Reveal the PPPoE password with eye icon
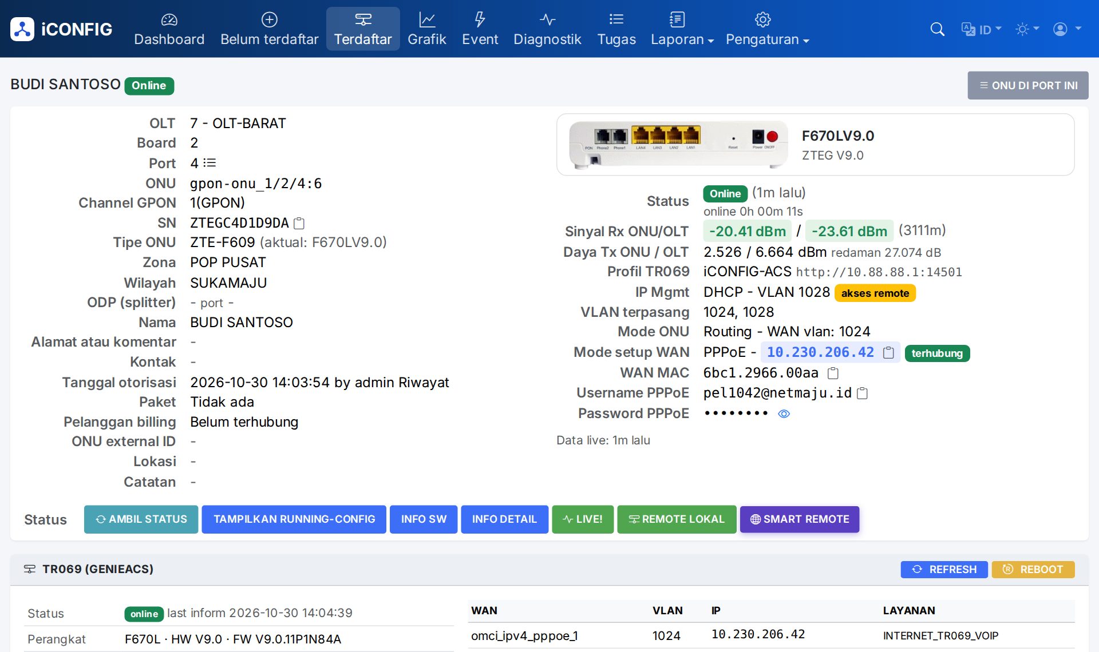Image resolution: width=1099 pixels, height=652 pixels. point(784,414)
